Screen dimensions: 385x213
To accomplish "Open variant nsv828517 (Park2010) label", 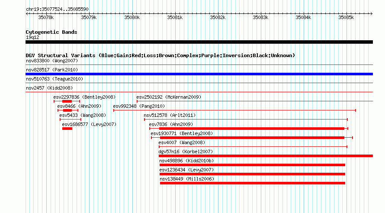I will [52, 70].
